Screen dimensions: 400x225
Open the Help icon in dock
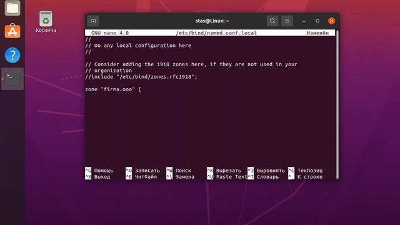click(12, 55)
